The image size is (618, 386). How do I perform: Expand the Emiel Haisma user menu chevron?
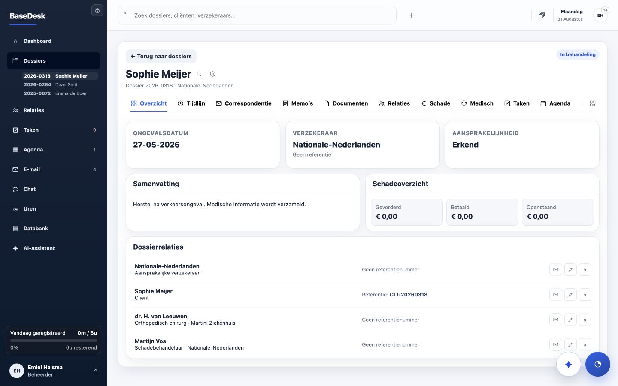(95, 370)
